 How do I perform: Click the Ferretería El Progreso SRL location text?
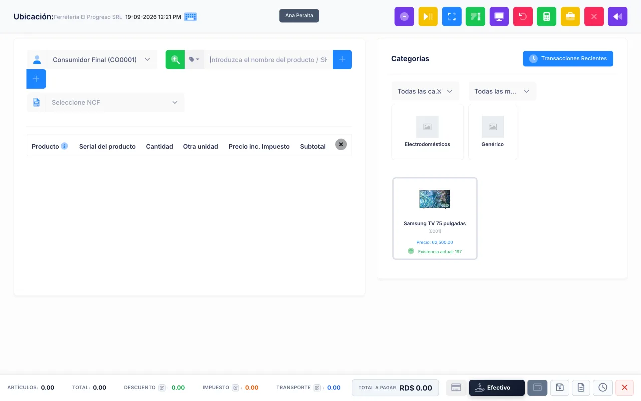(88, 17)
